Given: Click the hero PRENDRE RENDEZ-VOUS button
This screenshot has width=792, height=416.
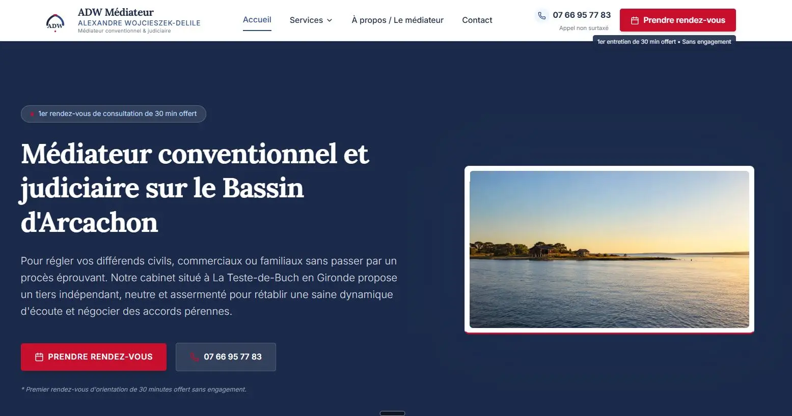Looking at the screenshot, I should pos(94,357).
